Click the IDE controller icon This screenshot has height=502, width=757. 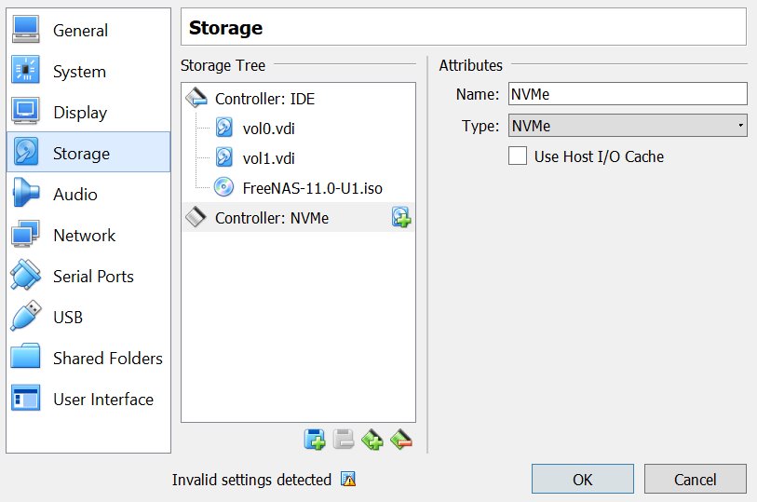tap(196, 98)
